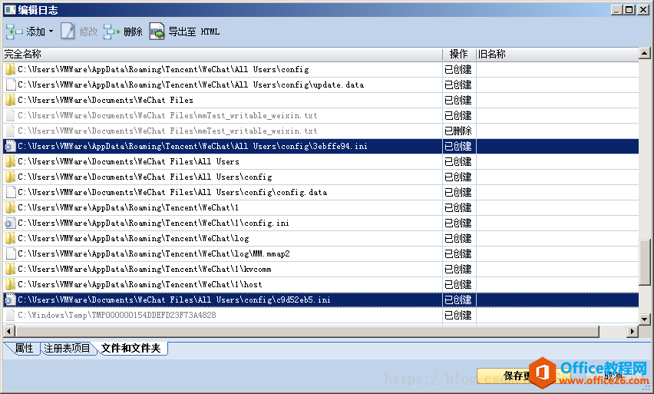
Task: Click the Modify (修改) toolbar icon
Action: tap(68, 31)
